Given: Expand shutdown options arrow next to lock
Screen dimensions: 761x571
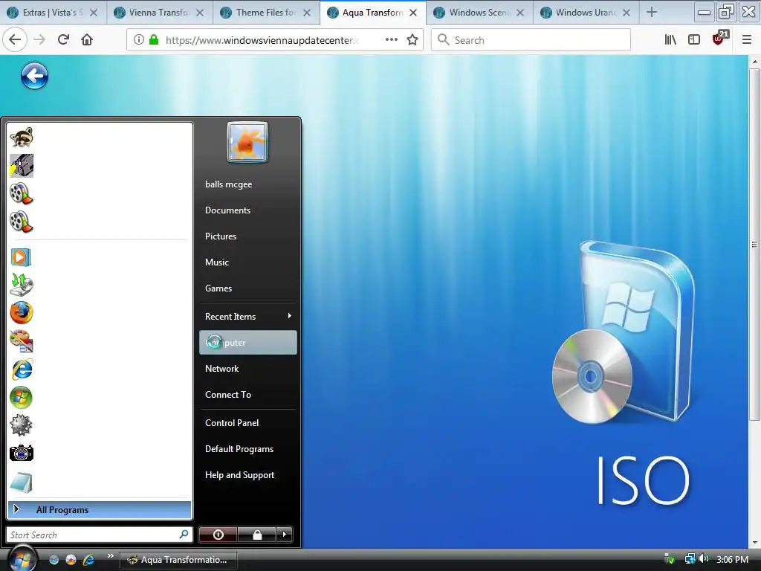Looking at the screenshot, I should (285, 535).
